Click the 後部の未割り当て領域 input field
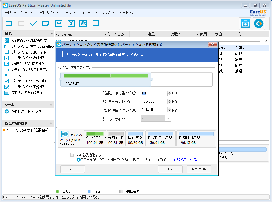 [154, 110]
